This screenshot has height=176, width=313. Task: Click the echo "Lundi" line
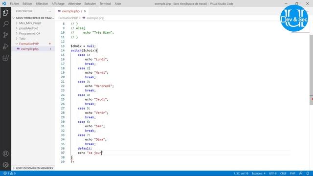click(97, 59)
